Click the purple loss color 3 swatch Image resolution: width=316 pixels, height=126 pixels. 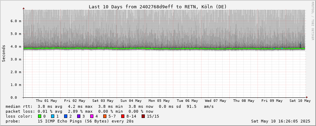(x=79, y=116)
